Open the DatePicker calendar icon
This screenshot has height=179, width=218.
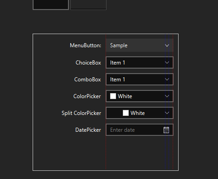point(166,130)
